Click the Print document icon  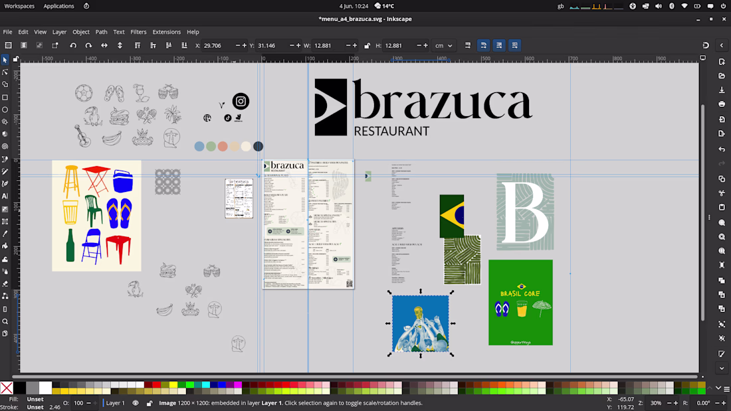pos(722,104)
